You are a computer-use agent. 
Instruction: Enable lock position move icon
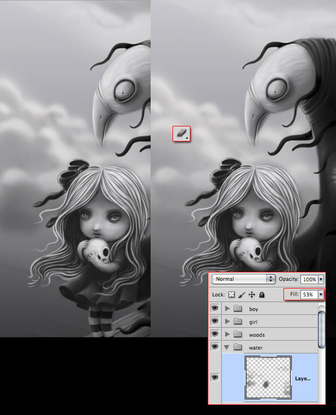click(252, 295)
